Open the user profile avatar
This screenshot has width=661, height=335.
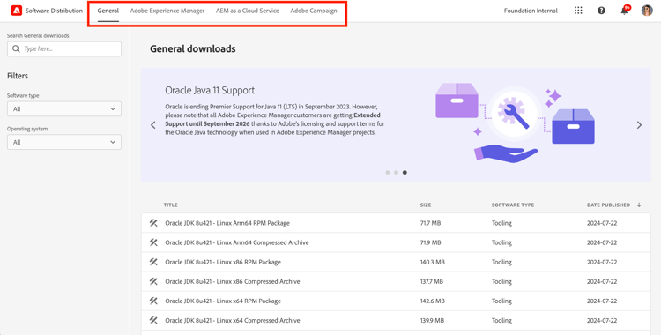tap(647, 11)
